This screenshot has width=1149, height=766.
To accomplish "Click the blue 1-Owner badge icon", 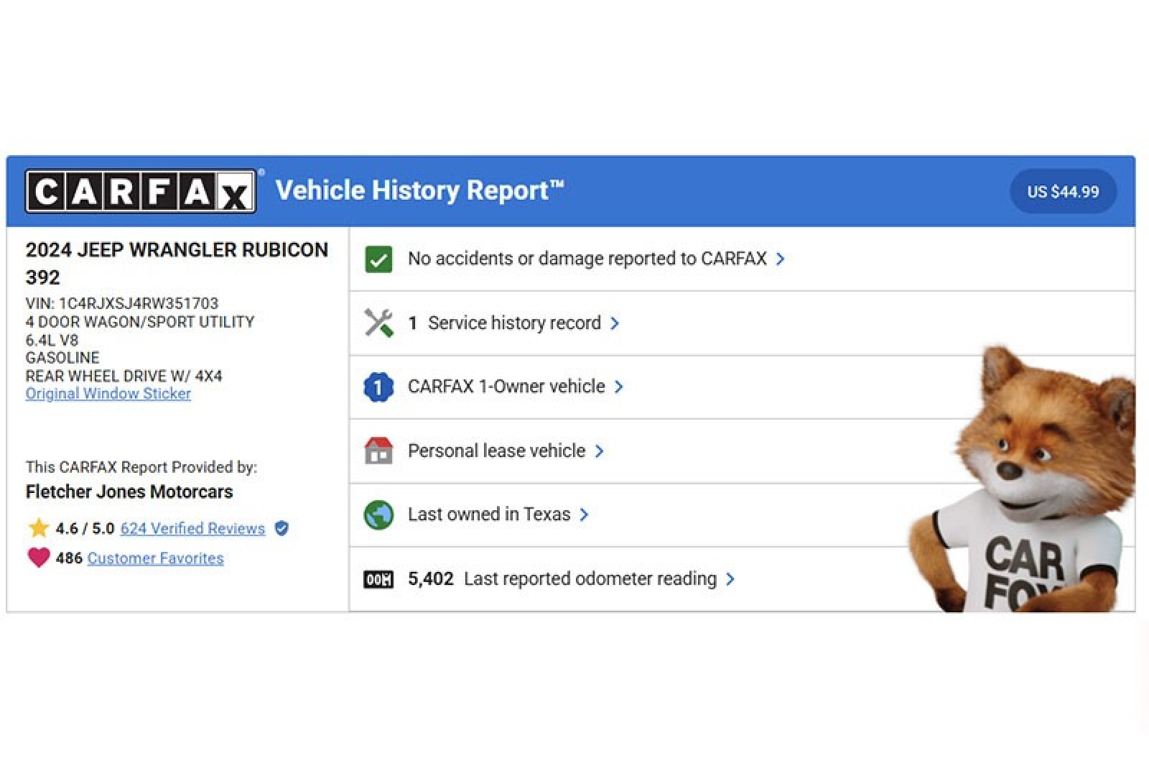I will 378,387.
